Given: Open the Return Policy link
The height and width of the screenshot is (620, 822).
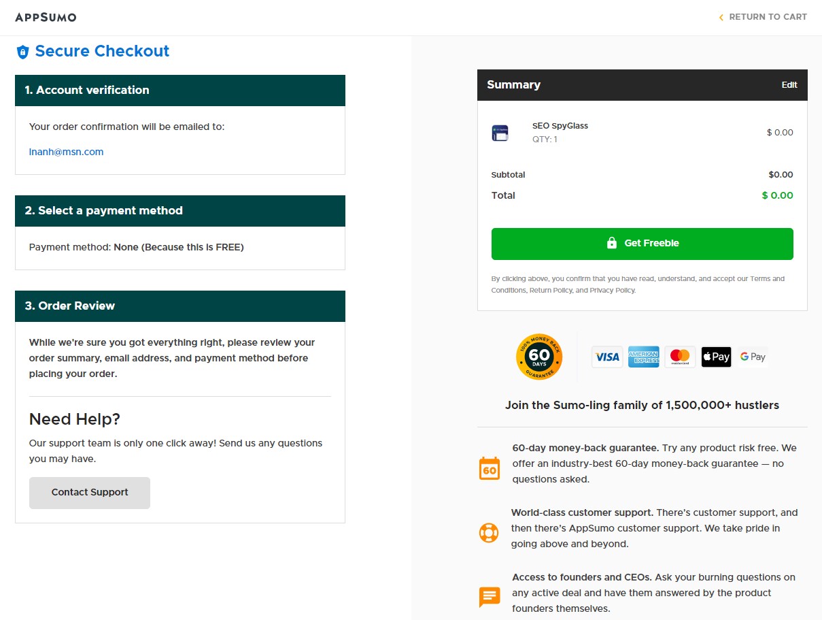Looking at the screenshot, I should (x=551, y=290).
